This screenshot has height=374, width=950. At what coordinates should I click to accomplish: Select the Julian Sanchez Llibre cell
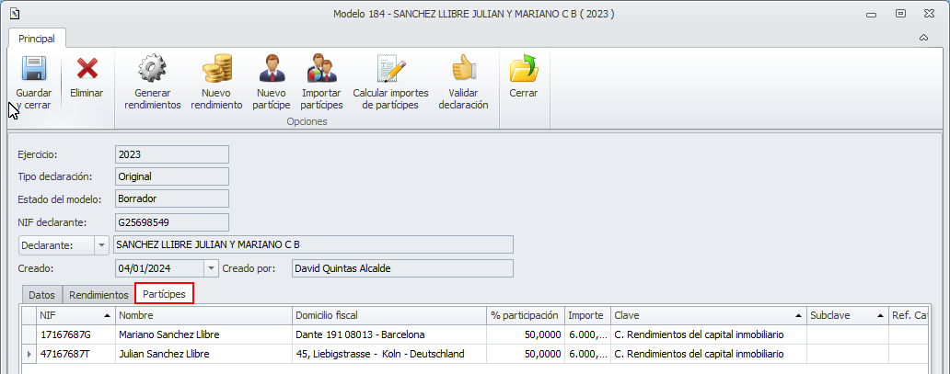(203, 354)
